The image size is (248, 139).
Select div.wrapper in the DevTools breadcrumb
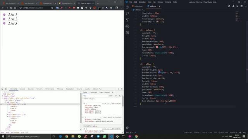click(15, 132)
